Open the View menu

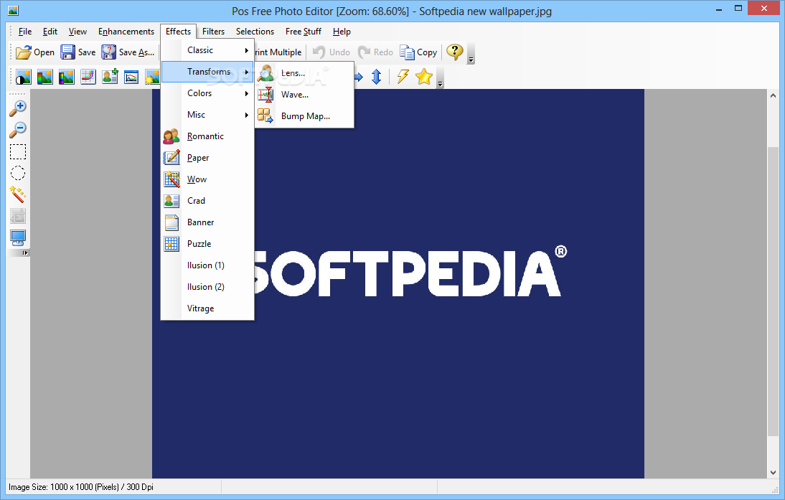tap(77, 32)
